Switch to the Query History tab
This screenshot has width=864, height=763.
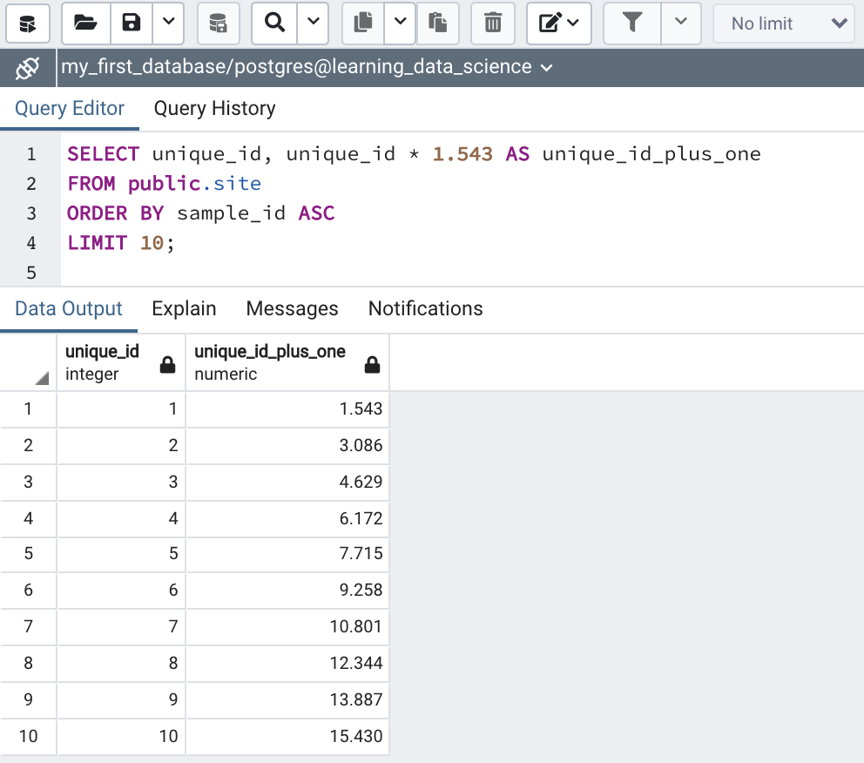[214, 109]
